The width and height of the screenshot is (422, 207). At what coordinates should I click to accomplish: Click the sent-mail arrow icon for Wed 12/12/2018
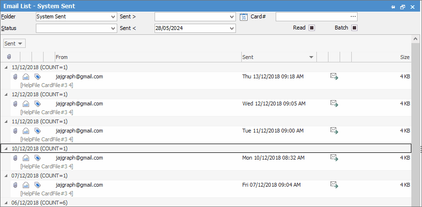(334, 103)
